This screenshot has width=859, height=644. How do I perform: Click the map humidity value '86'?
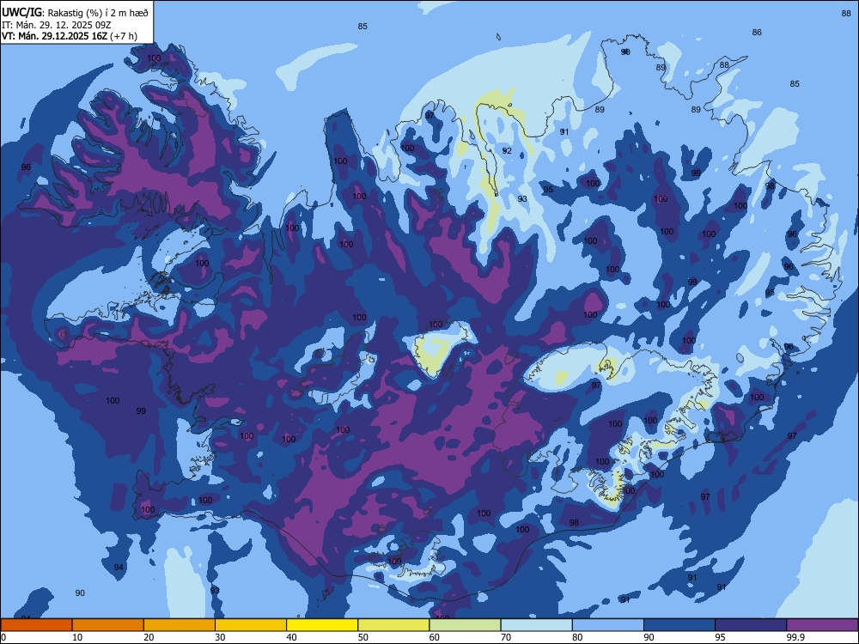click(x=757, y=33)
